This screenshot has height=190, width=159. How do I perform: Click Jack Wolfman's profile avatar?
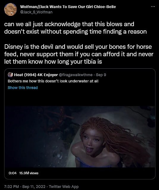coord(10,10)
